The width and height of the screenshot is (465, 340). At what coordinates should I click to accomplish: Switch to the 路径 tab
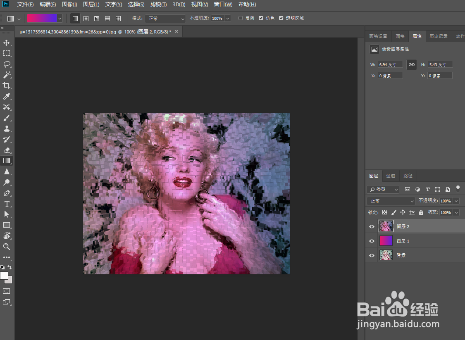(408, 176)
